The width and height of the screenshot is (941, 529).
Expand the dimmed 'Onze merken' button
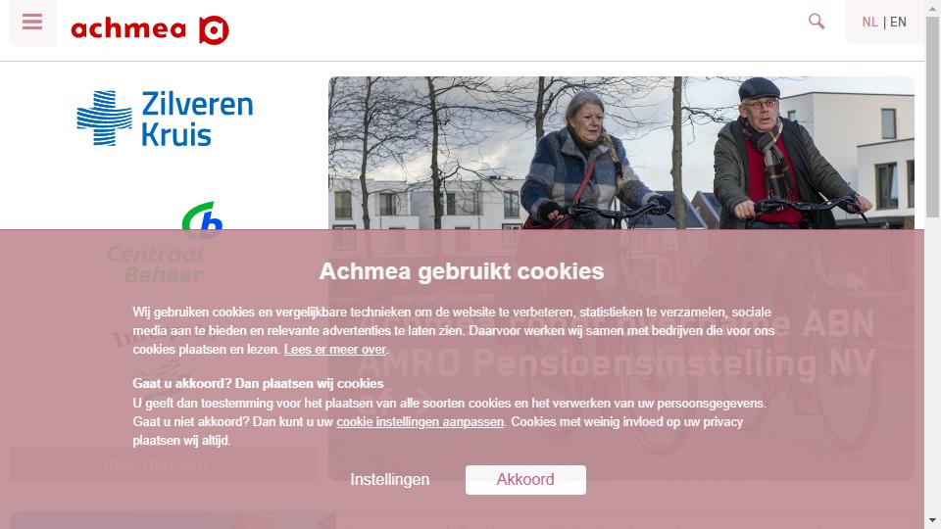point(165,463)
